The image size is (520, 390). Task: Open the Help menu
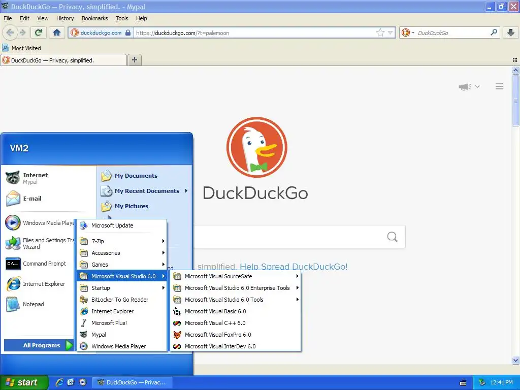[142, 18]
